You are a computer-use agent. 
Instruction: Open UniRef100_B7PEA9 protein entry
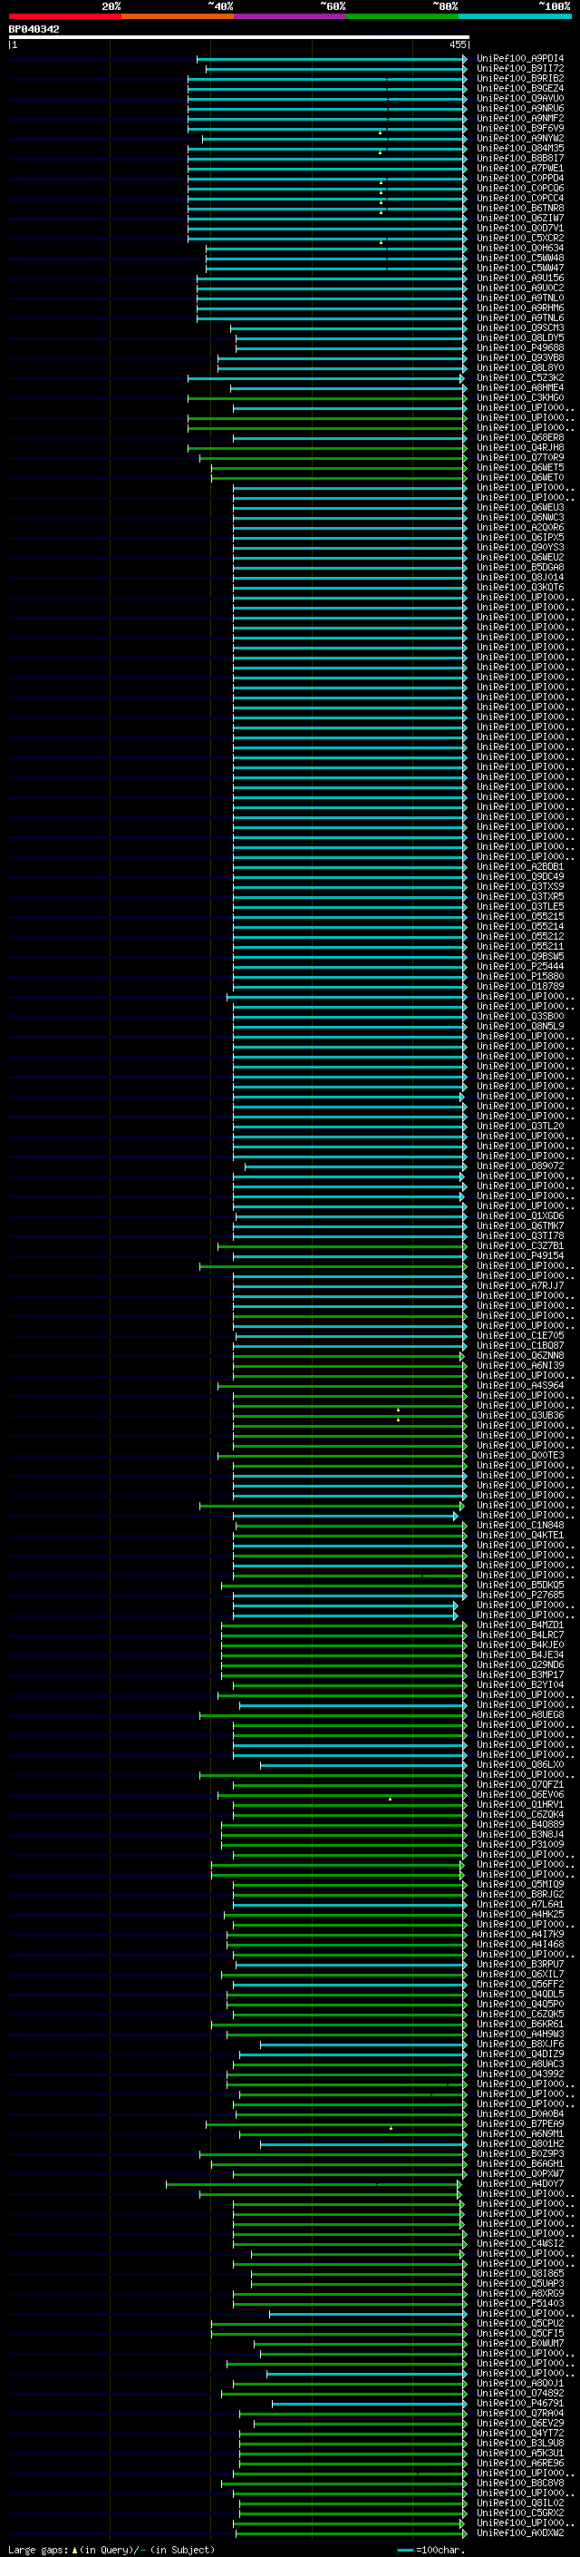tap(520, 2124)
